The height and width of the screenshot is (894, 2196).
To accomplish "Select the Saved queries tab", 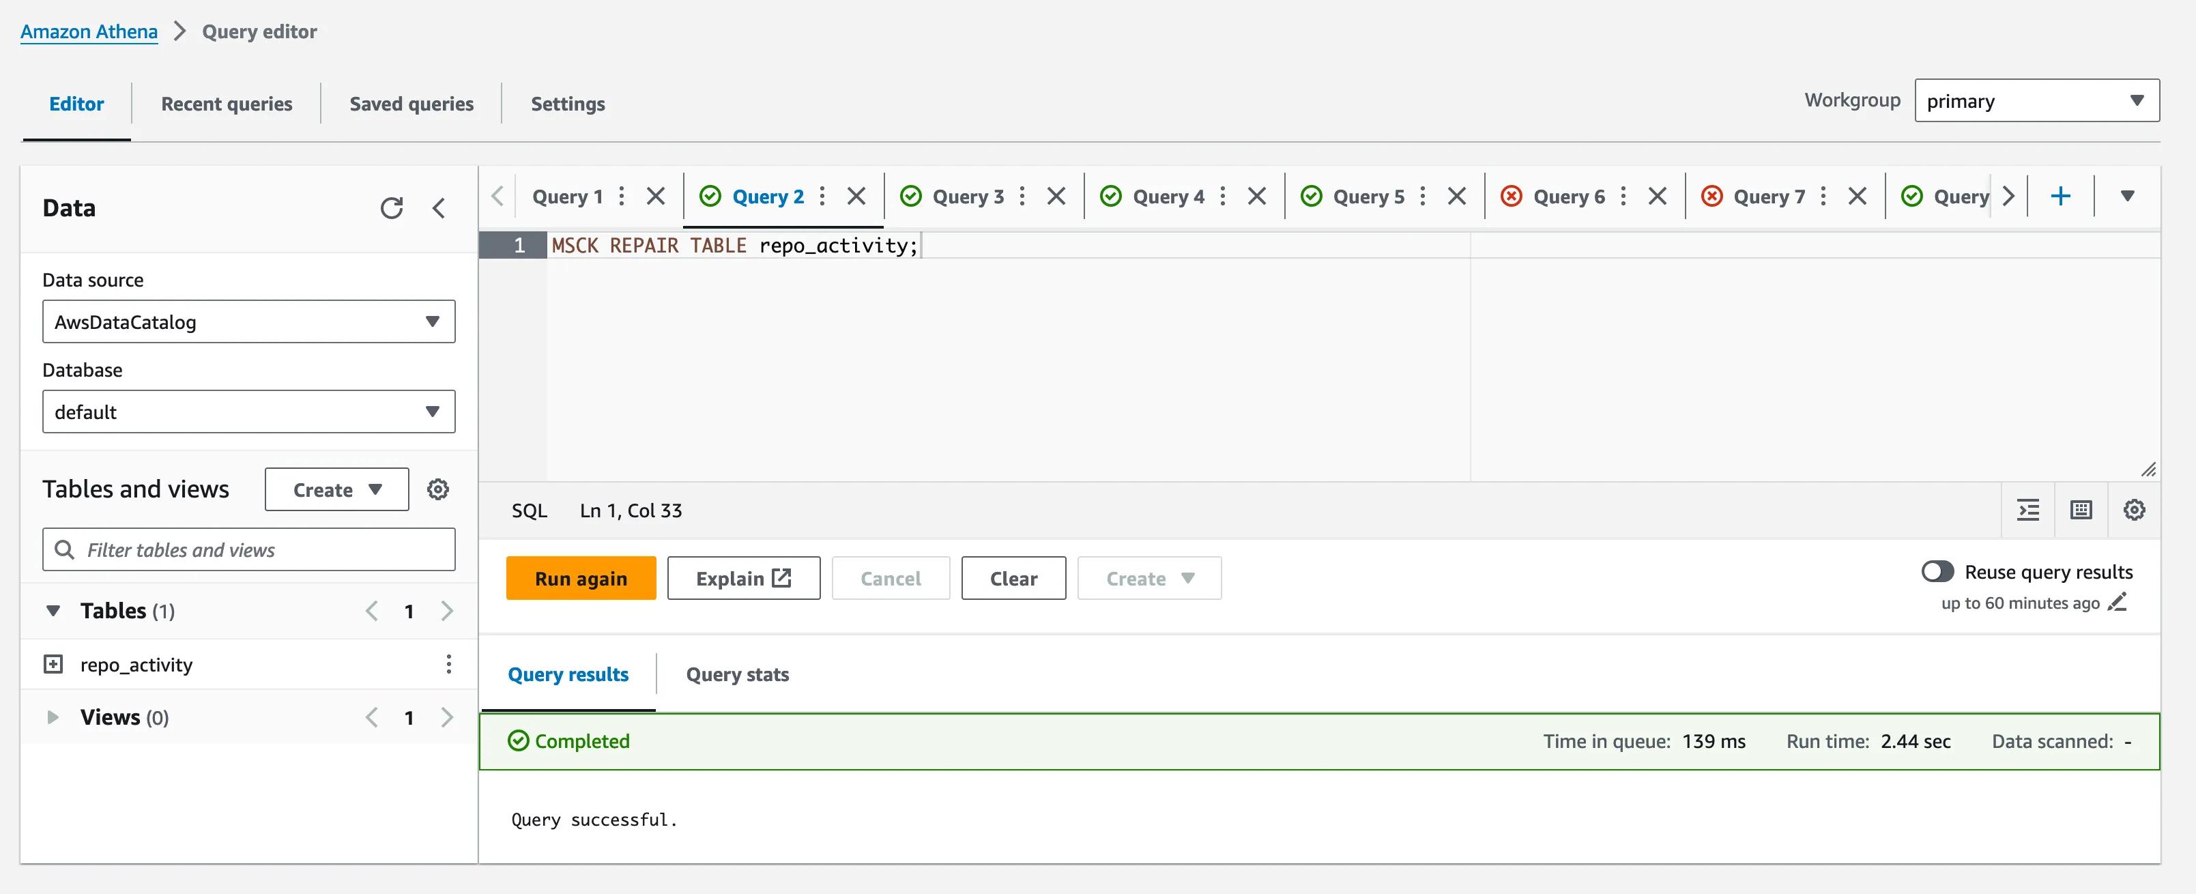I will [x=410, y=101].
